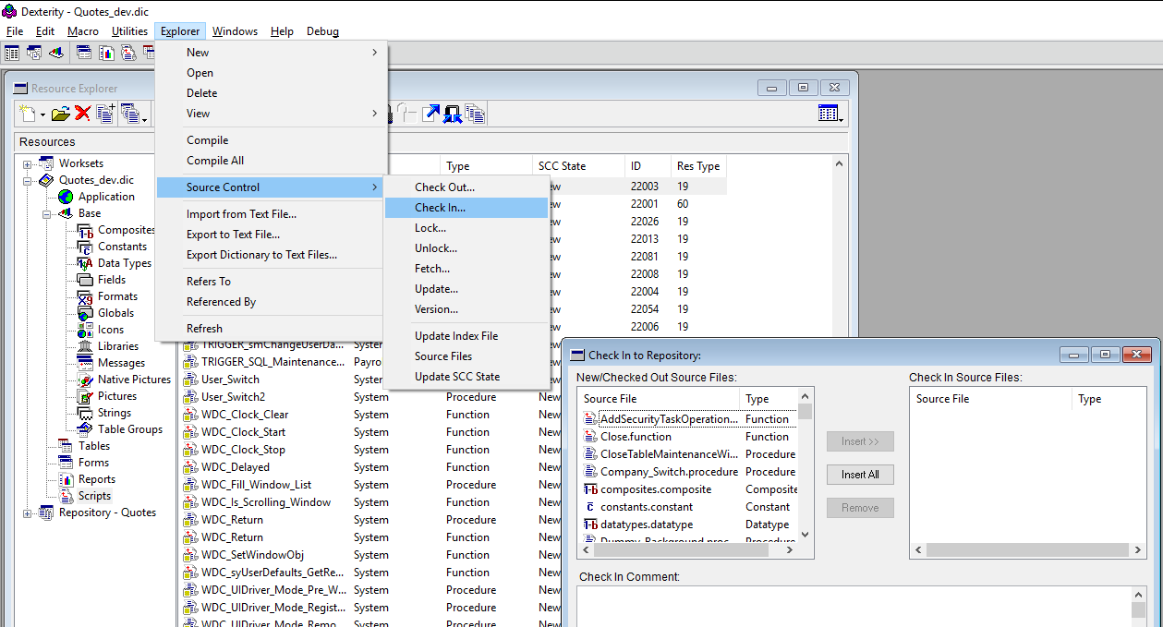Click the check-in padlock icon with blue arrows

click(x=453, y=113)
